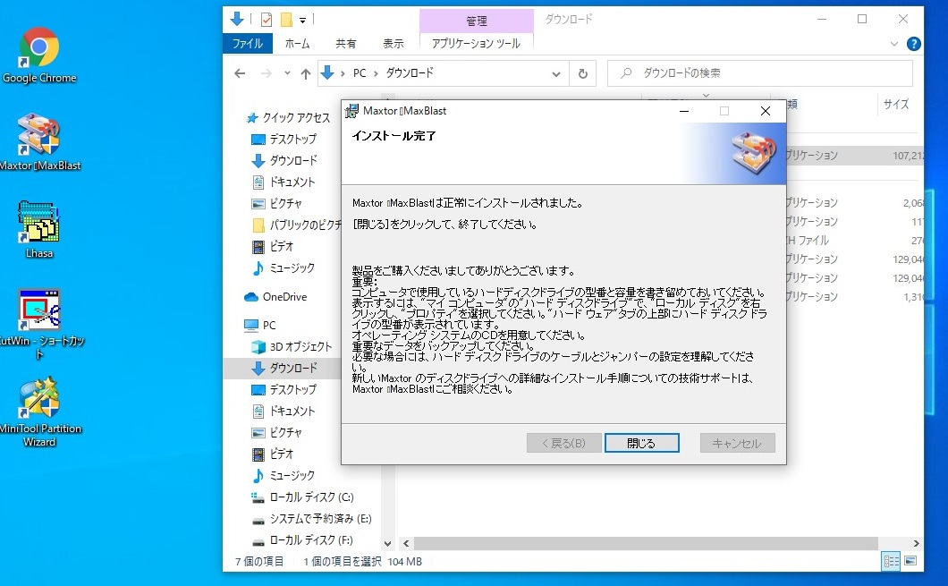Expand the ribbon with chevron

[894, 44]
